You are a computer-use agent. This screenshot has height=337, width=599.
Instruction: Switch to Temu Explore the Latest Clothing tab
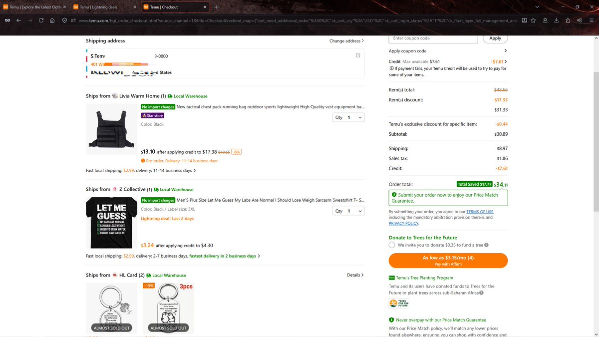[x=34, y=7]
